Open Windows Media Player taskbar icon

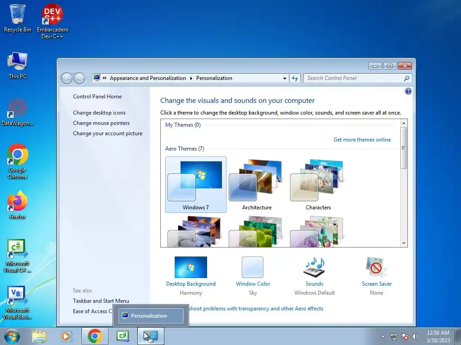(67, 336)
